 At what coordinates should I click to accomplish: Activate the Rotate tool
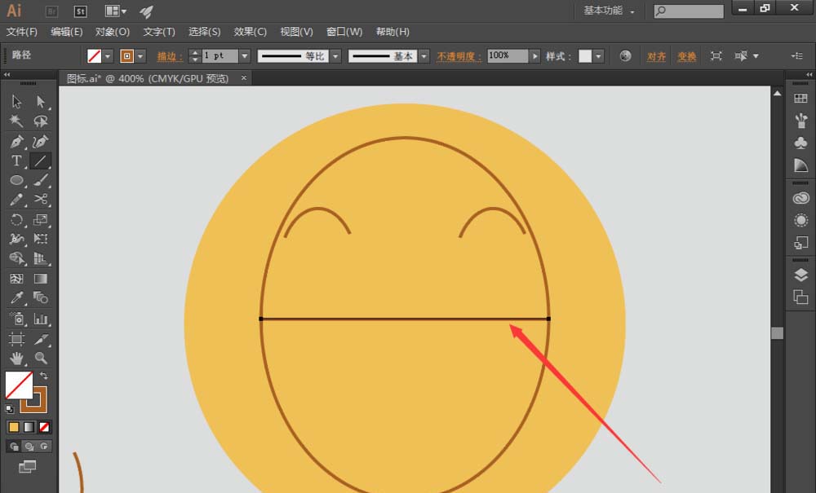point(16,219)
